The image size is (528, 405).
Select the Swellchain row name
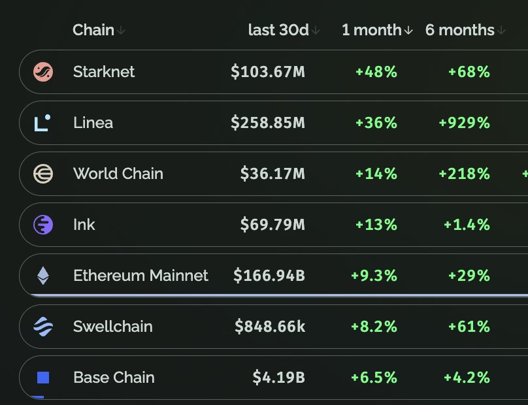(x=112, y=327)
